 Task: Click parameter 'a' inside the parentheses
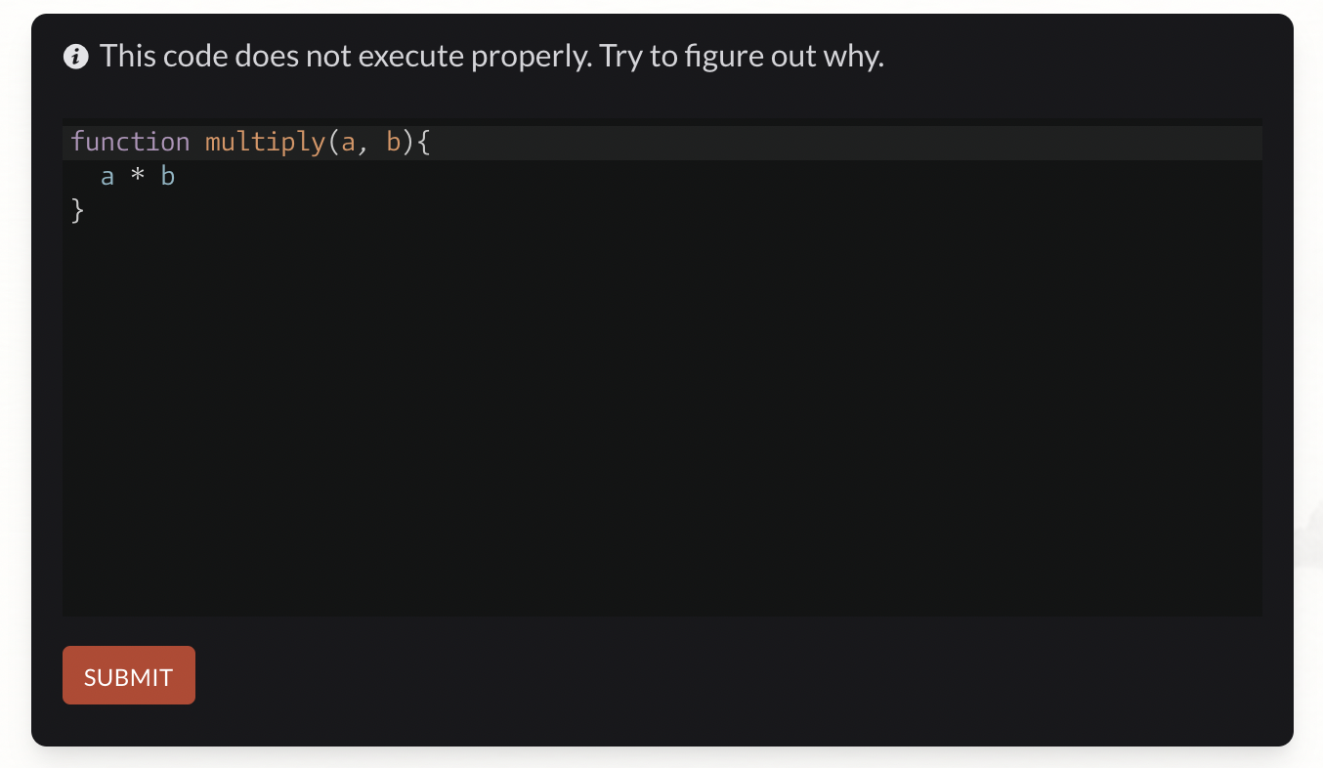348,142
